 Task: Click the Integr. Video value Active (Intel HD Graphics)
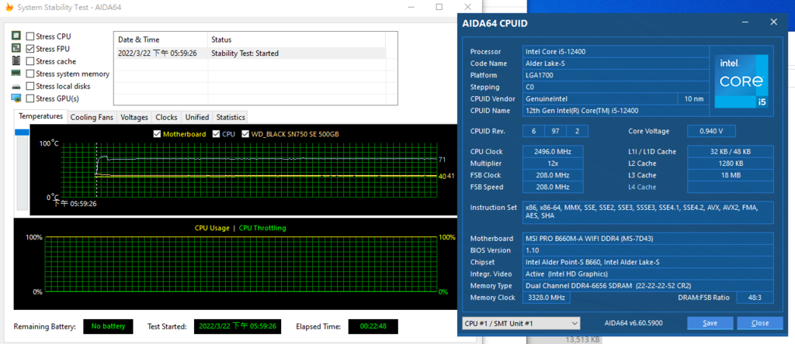pyautogui.click(x=648, y=273)
